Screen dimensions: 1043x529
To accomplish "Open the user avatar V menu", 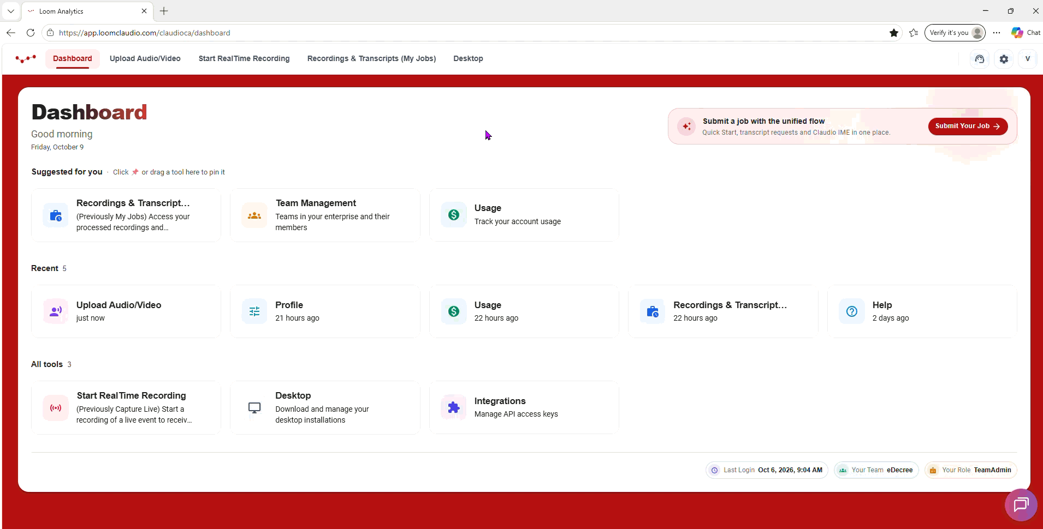I will pos(1028,59).
